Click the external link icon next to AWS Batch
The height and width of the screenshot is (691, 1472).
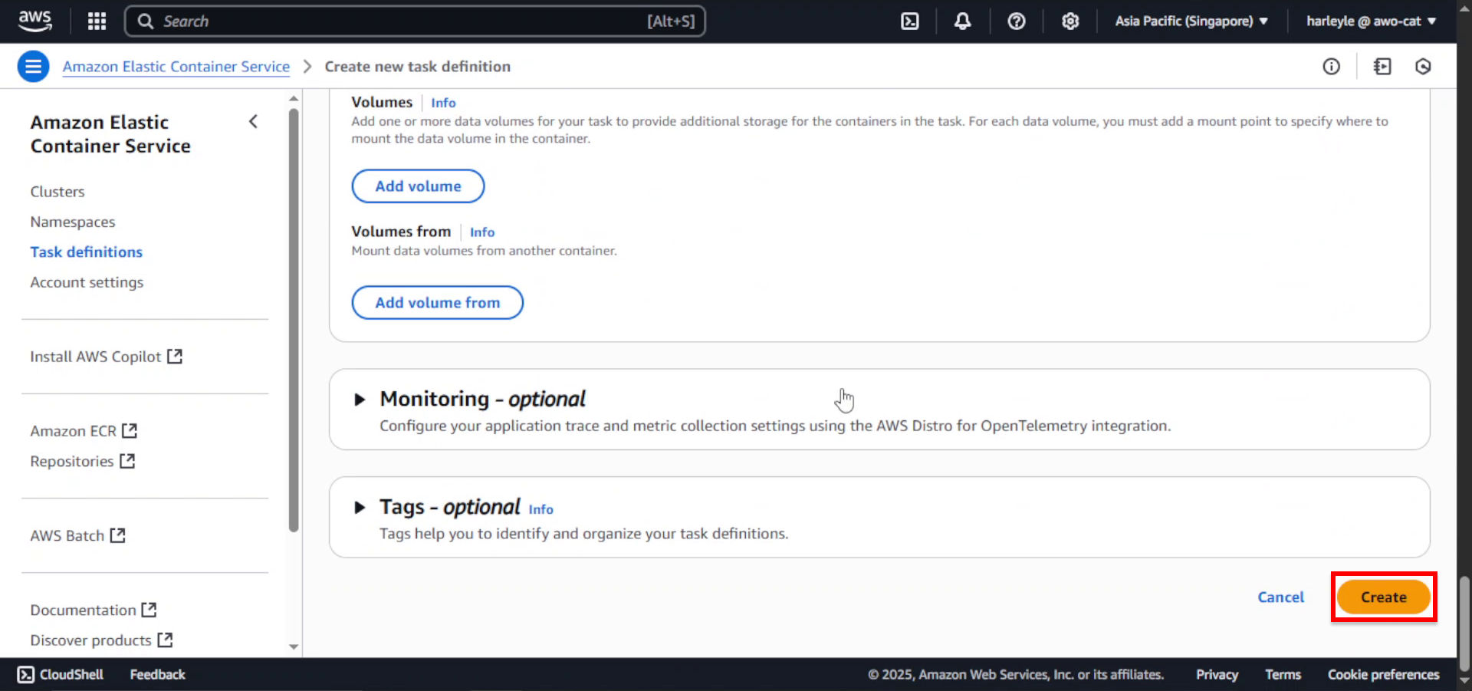pos(117,535)
